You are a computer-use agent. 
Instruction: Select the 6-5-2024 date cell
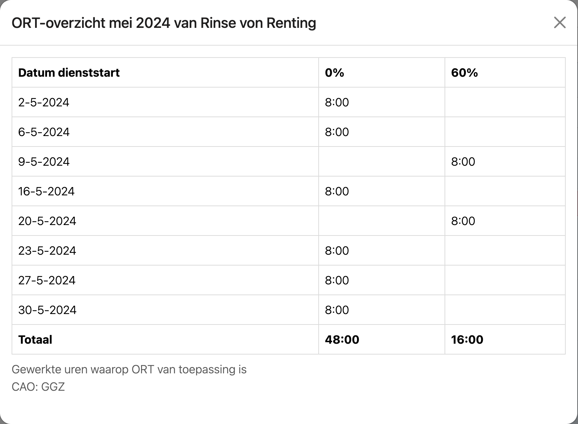click(44, 132)
